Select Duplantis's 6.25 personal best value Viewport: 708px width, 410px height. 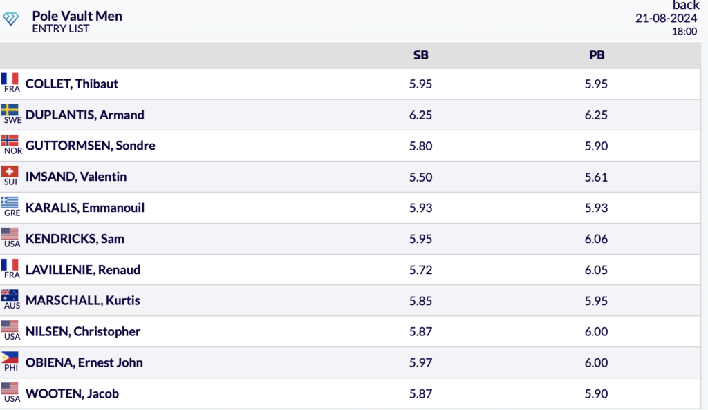(596, 115)
